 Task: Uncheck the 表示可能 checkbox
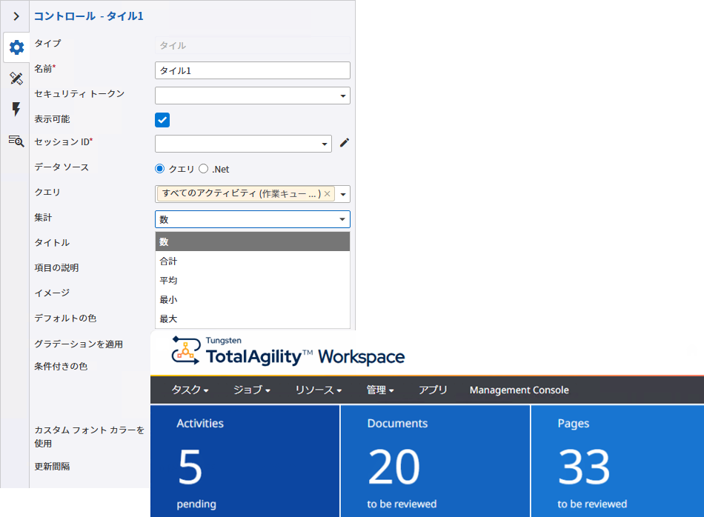coord(161,119)
